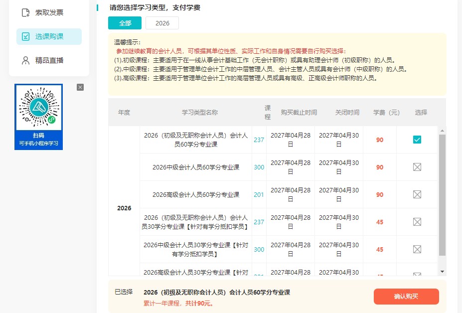Click the 关闭时间 column header
Screen dimensions: 462x313
click(x=347, y=112)
